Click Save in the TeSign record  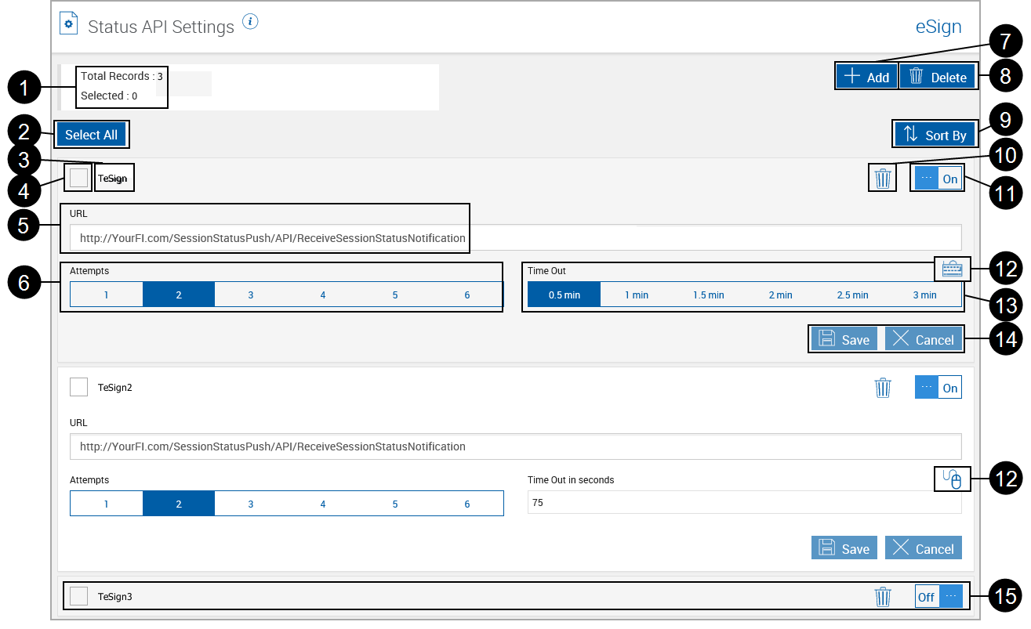tap(844, 338)
